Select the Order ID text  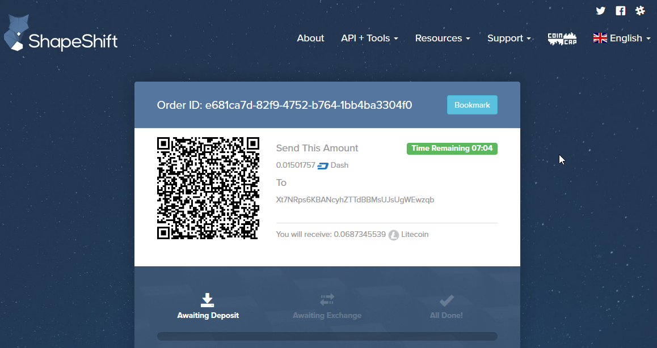[x=284, y=105]
